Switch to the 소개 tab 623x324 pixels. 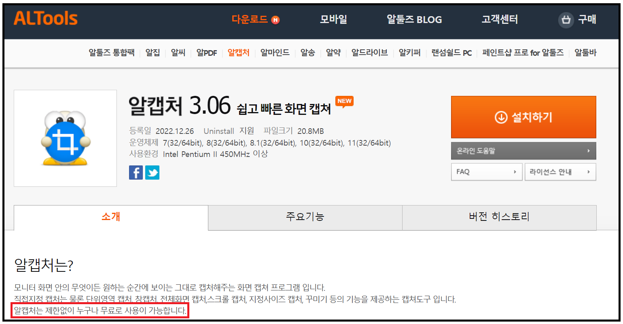tap(111, 217)
